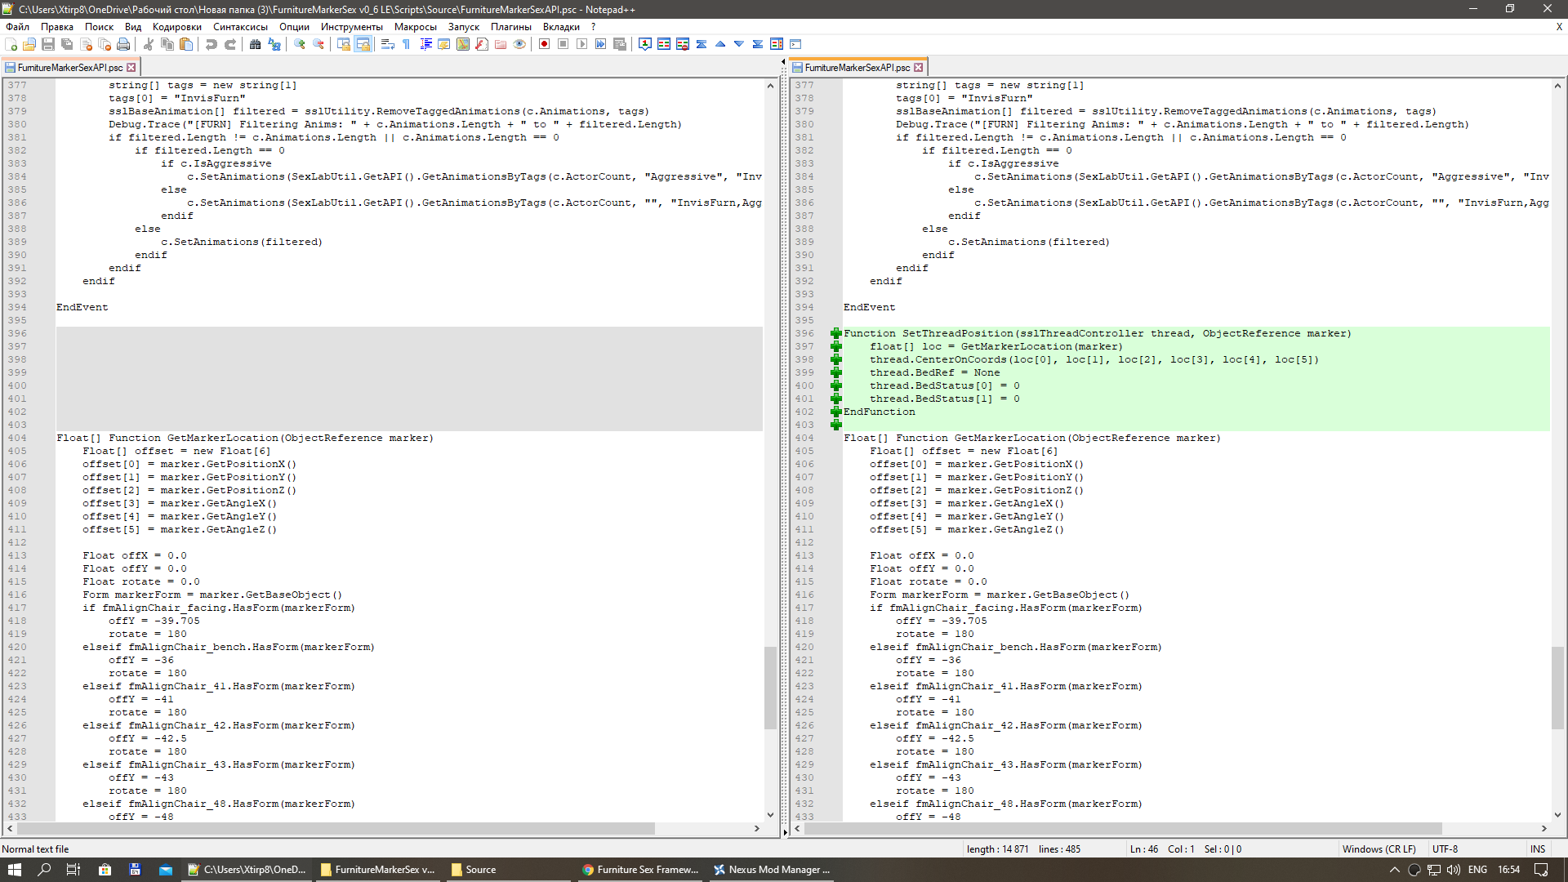
Task: Go to previous difference arrow
Action: click(720, 44)
